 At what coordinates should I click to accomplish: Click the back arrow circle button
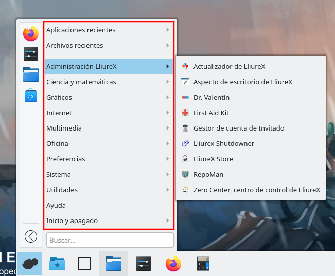click(x=31, y=236)
